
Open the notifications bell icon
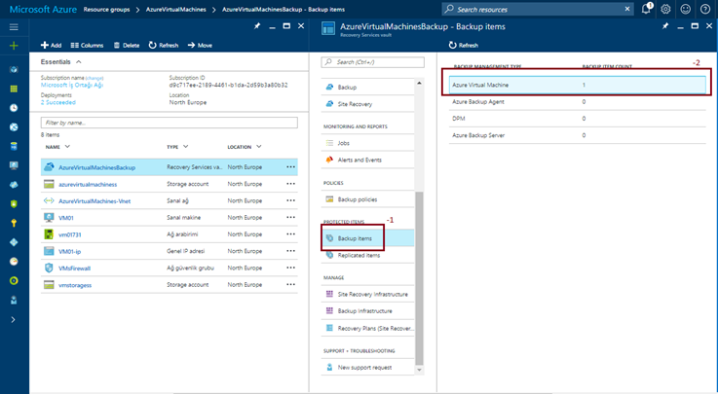pyautogui.click(x=646, y=9)
